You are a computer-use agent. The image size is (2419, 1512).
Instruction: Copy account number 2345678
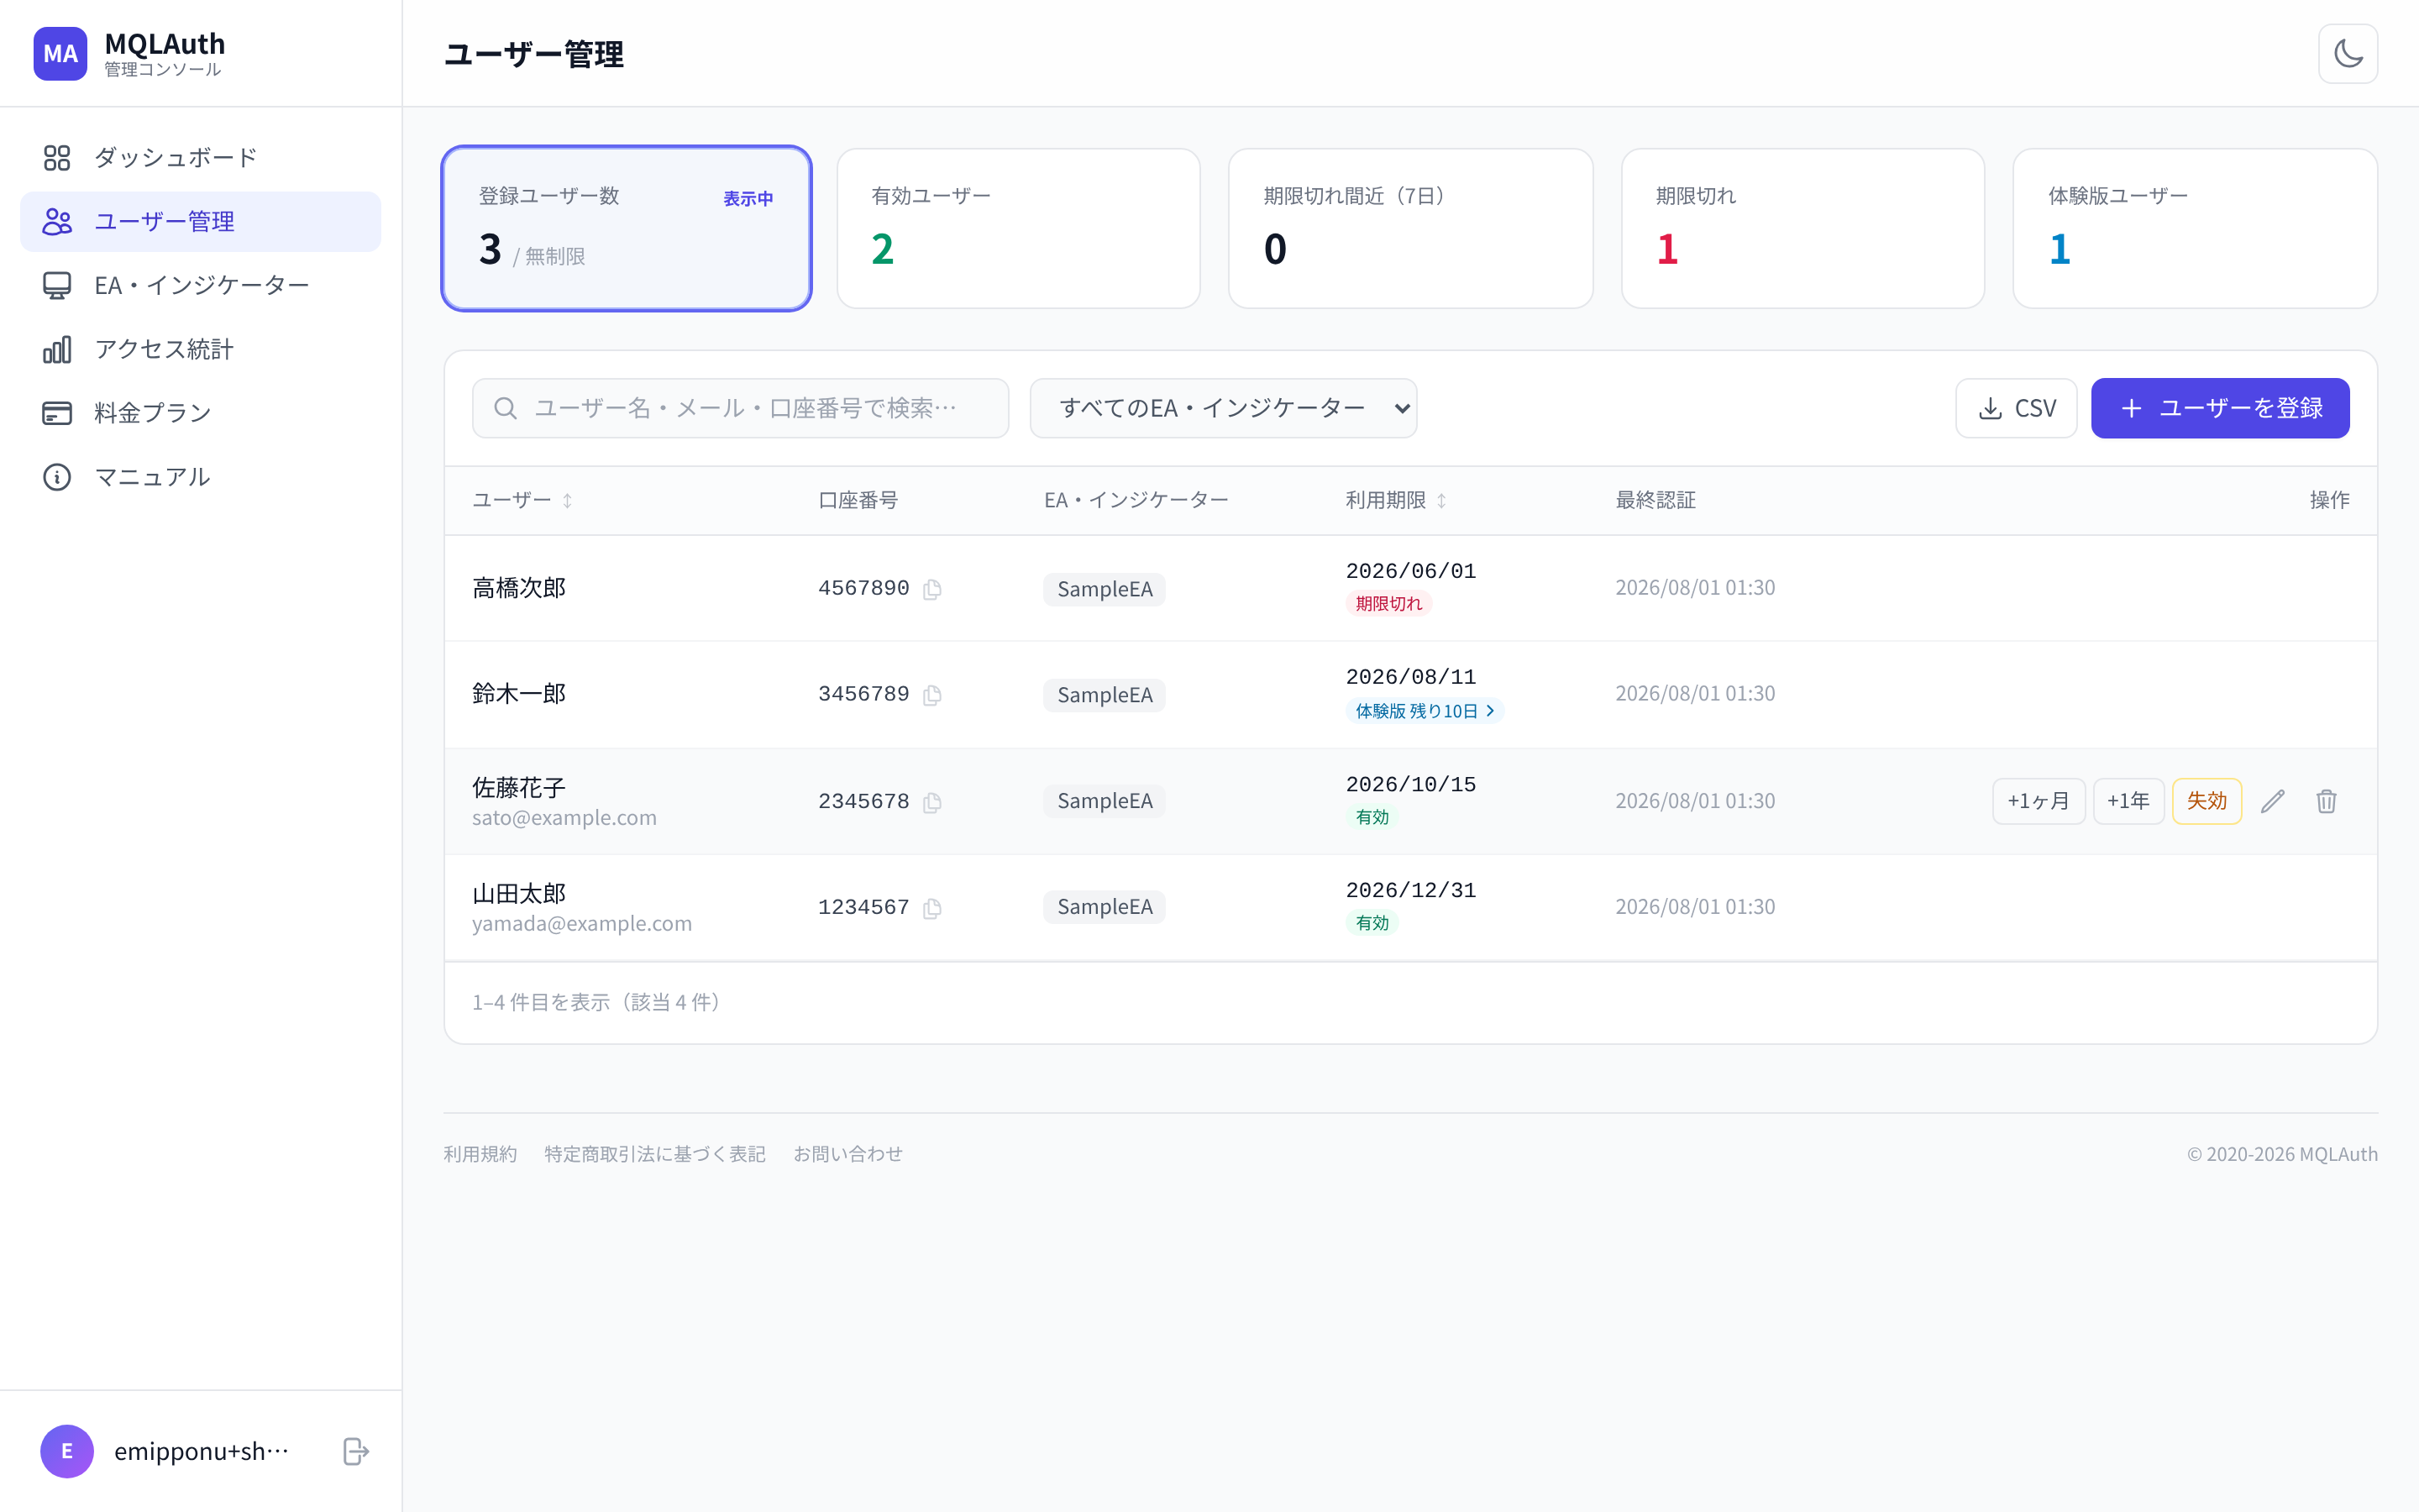point(931,802)
